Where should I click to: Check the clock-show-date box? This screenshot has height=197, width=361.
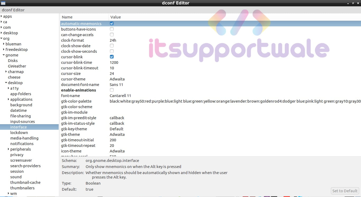[112, 46]
